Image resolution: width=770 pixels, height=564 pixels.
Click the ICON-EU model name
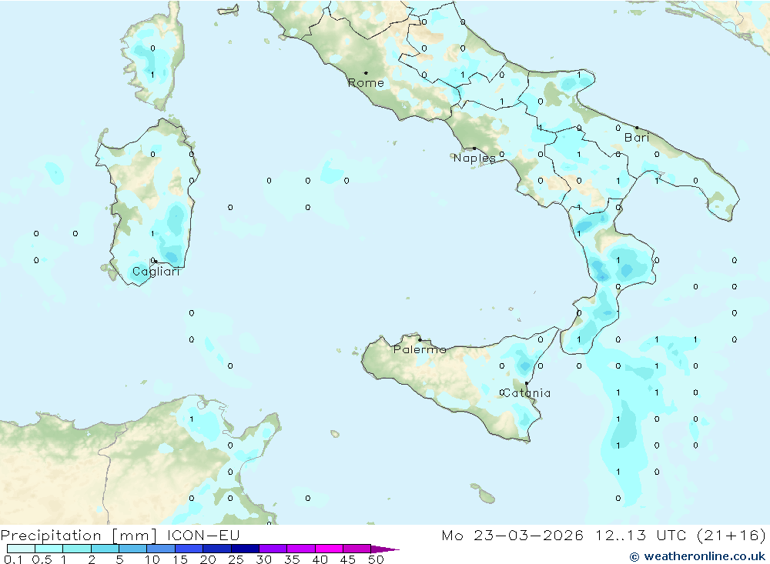[203, 536]
